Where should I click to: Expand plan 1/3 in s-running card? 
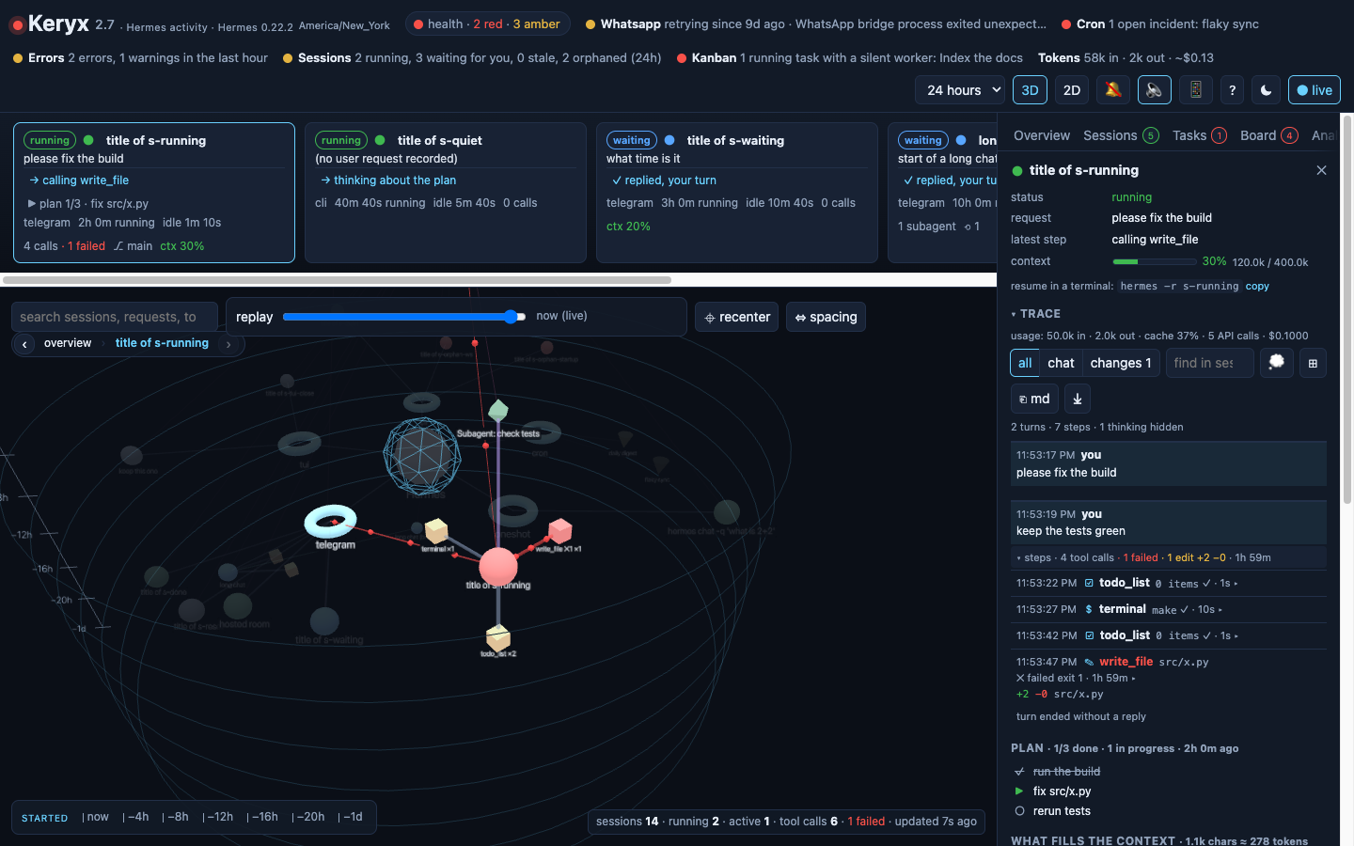point(87,203)
